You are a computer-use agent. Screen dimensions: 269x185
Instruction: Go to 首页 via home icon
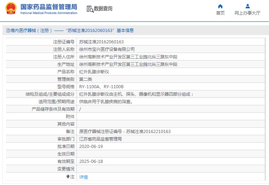tap(220, 6)
